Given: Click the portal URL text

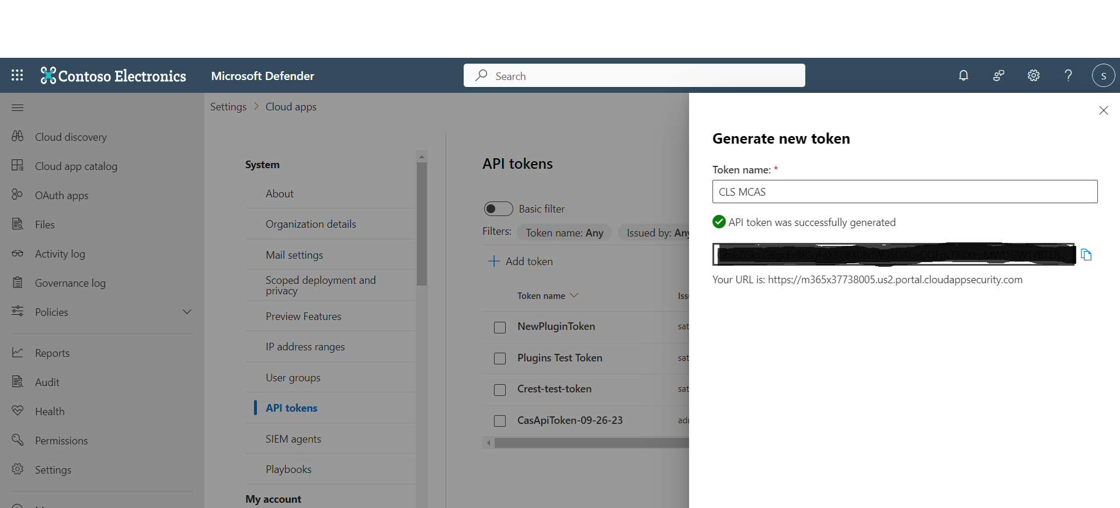Looking at the screenshot, I should click(x=895, y=280).
